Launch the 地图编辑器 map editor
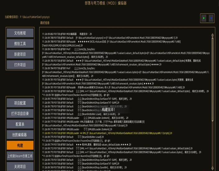The height and width of the screenshot is (171, 219). tap(20, 135)
